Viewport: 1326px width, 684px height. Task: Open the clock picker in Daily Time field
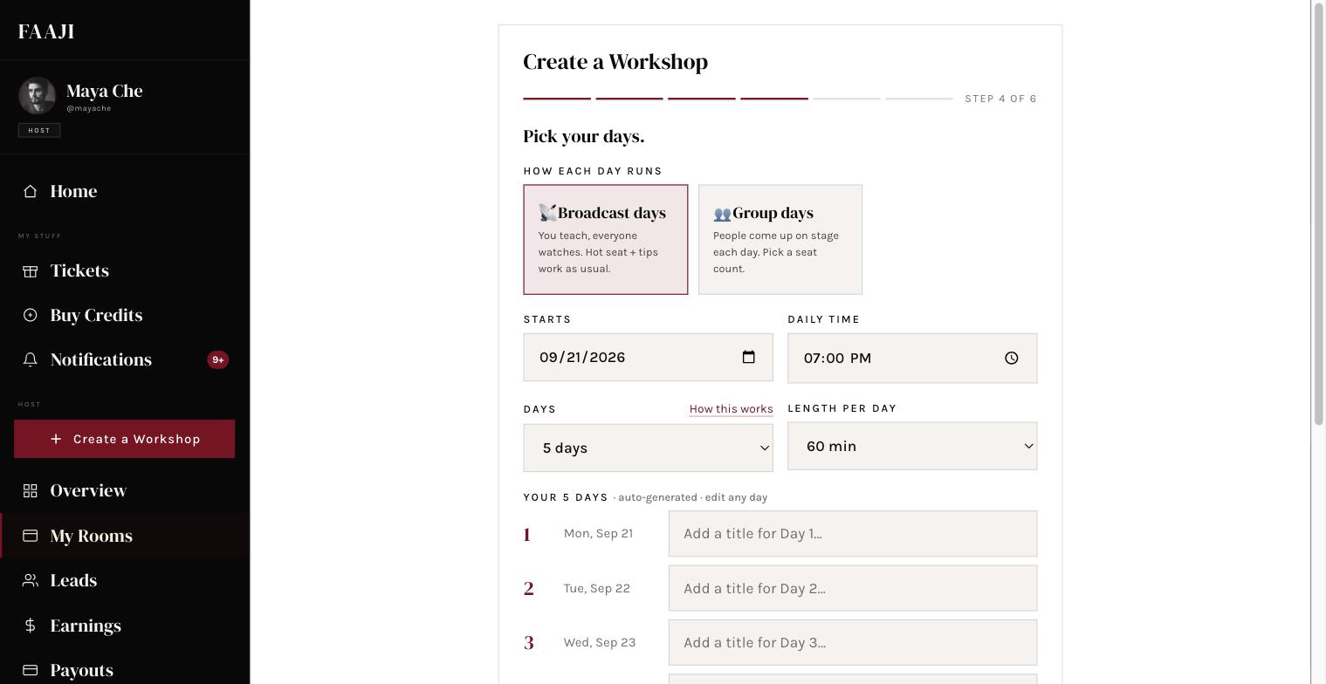(x=1011, y=358)
